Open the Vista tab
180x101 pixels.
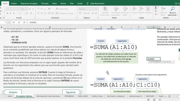tap(71, 3)
